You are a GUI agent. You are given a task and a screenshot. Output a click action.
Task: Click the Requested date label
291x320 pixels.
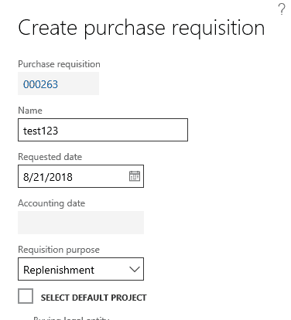(x=50, y=157)
